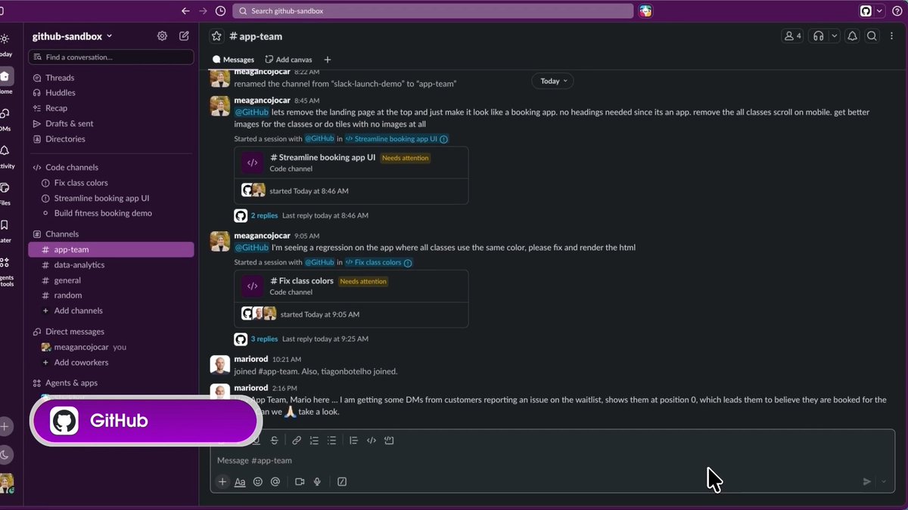Open the colorful icon beside the search bar

pos(645,11)
